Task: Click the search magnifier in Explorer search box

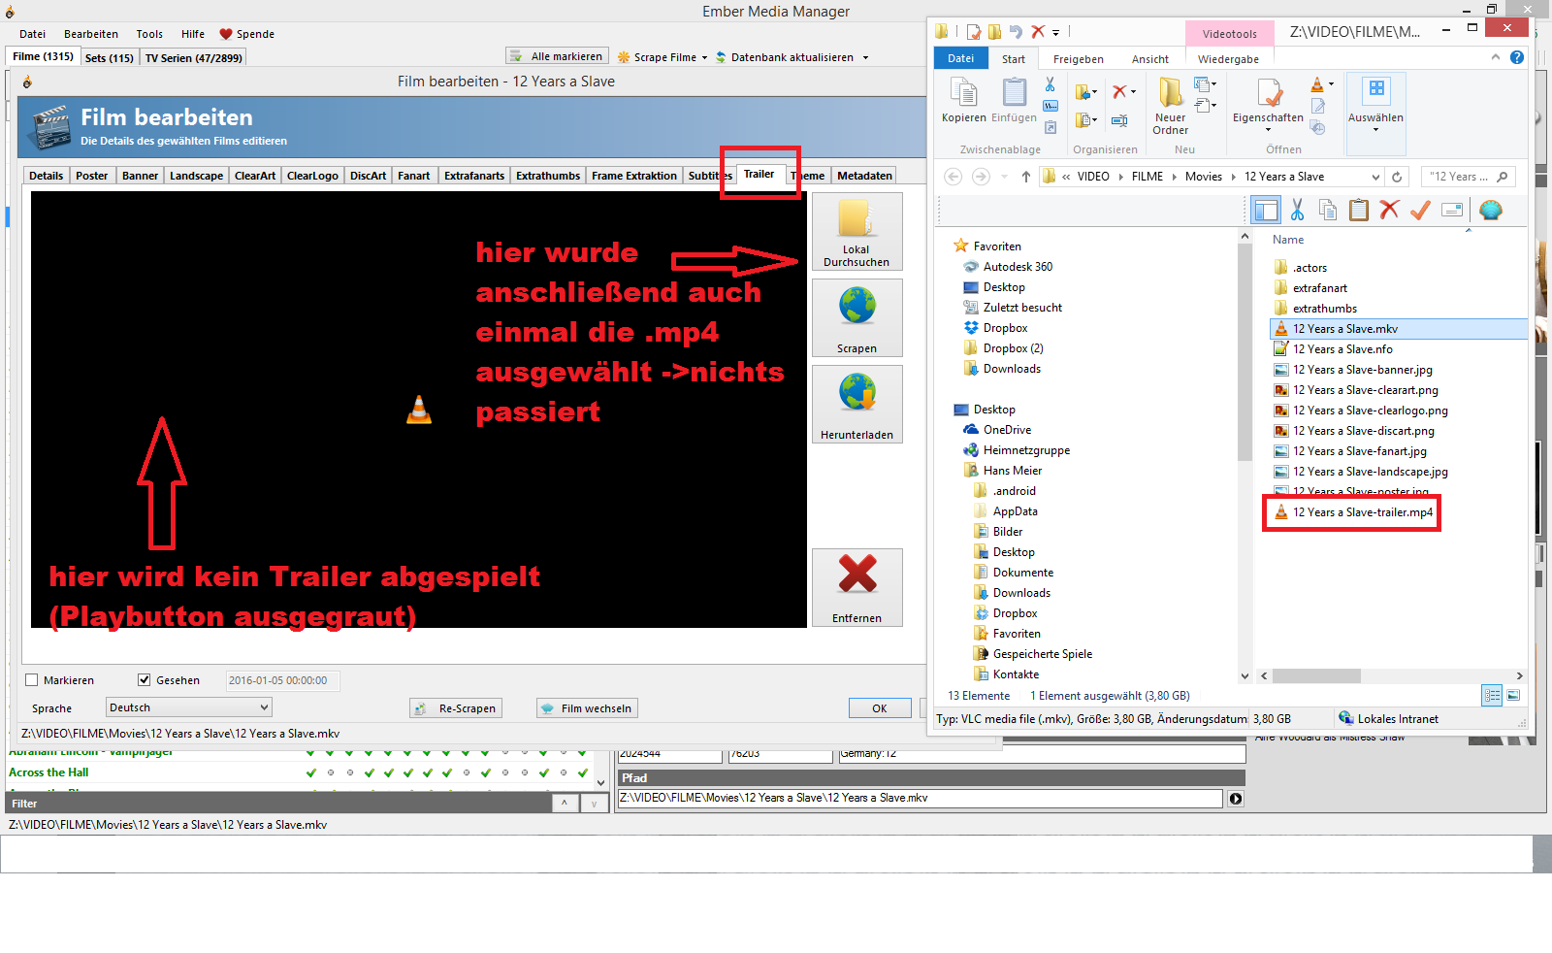Action: click(x=1503, y=177)
